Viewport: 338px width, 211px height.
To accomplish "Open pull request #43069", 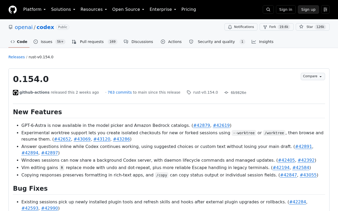I will 82,139.
